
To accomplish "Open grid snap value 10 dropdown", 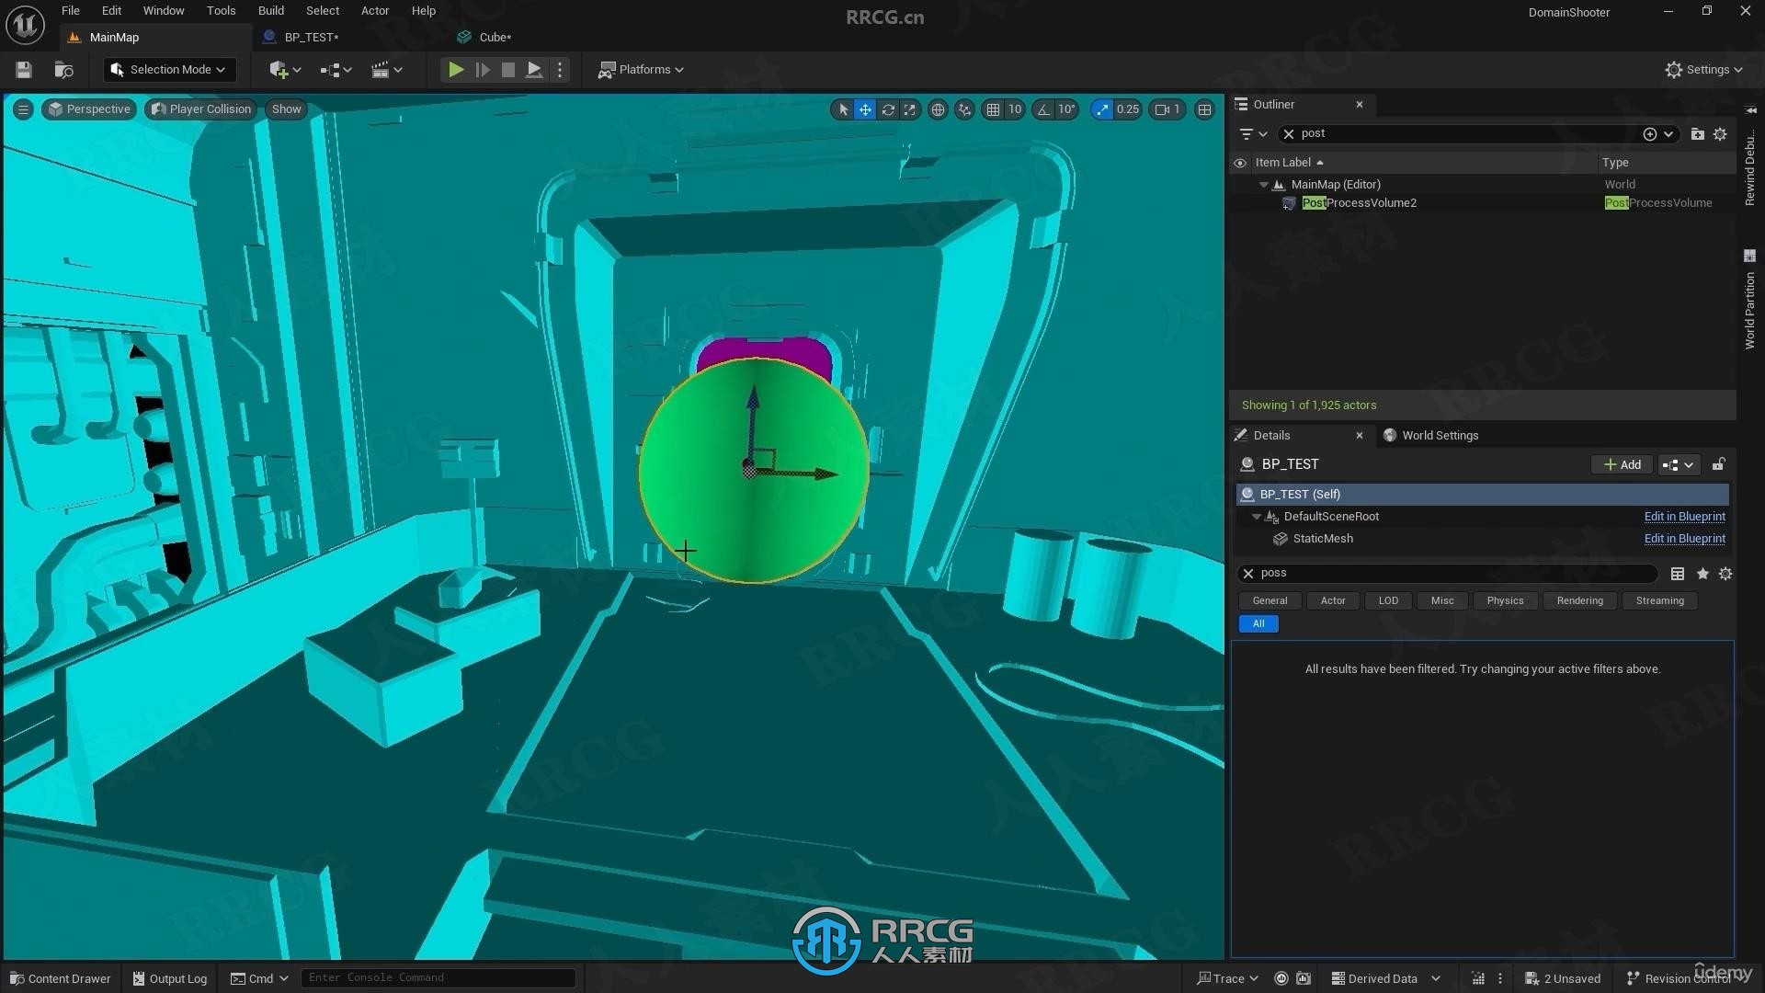I will [1015, 109].
